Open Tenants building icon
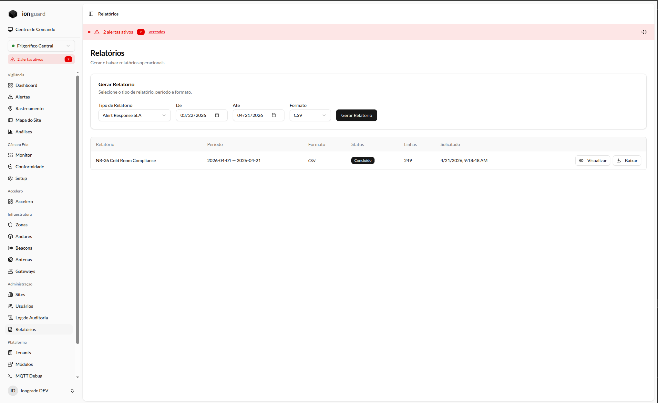 coord(10,353)
